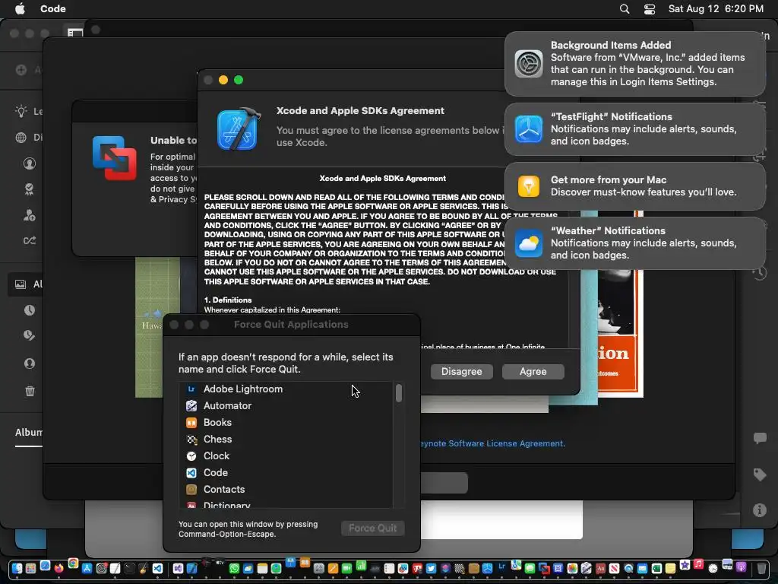
Task: Open Spotlight search in menu bar
Action: coord(625,9)
